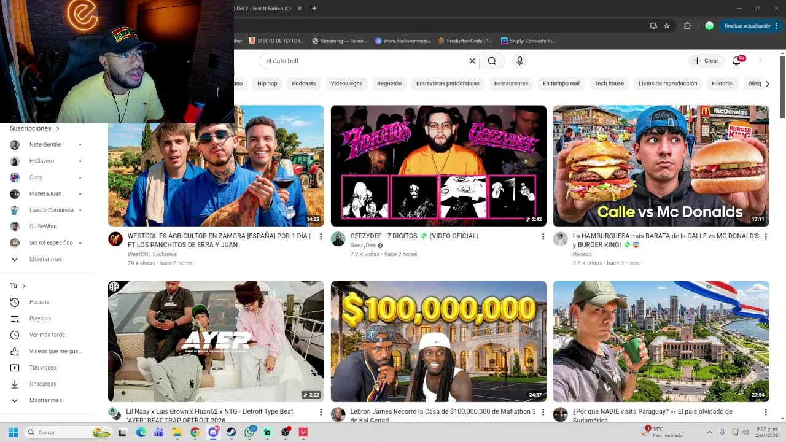
Task: Select the Hip hop filter chip
Action: 267,83
